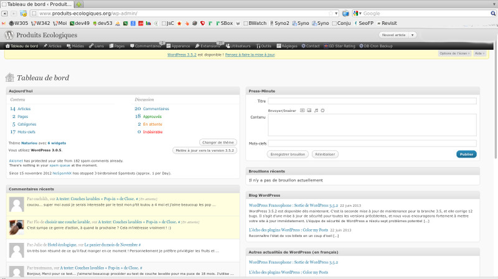Click the browser forward arrow button
Viewport: 498px width, 279px height.
tap(14, 13)
